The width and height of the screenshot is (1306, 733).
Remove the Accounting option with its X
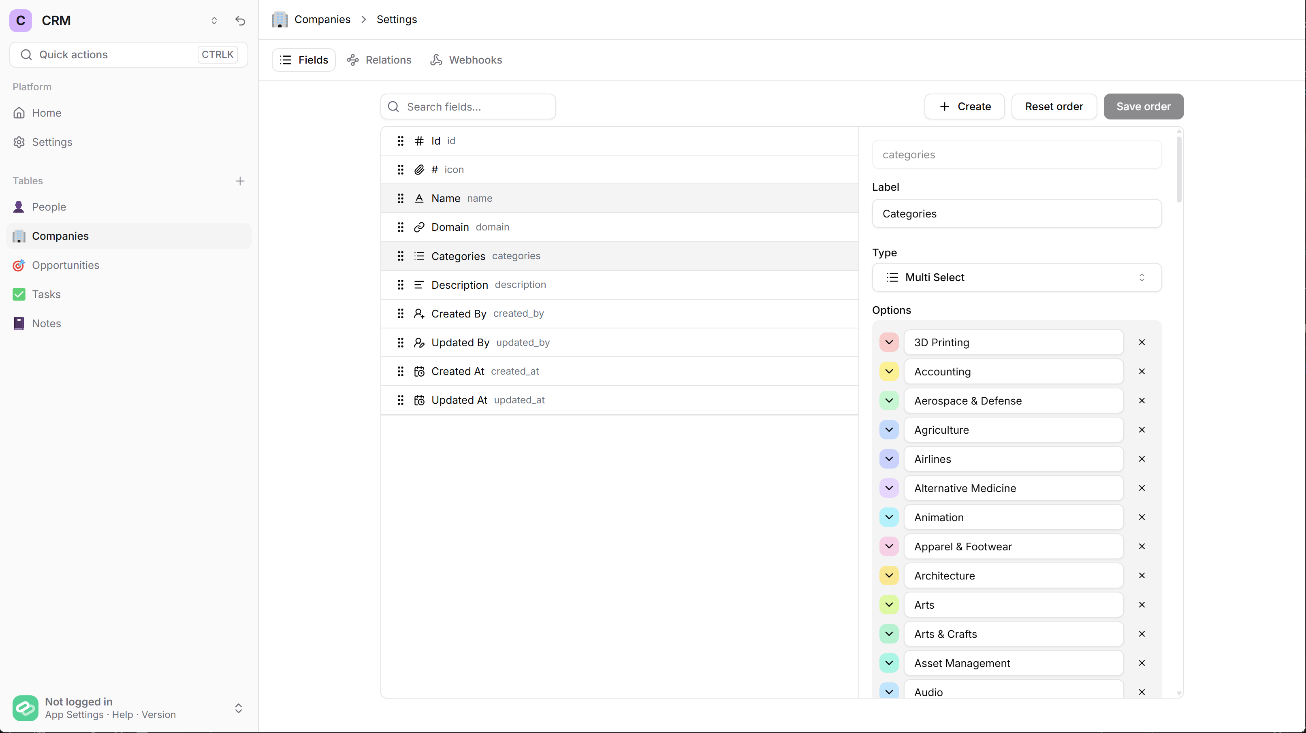1141,372
